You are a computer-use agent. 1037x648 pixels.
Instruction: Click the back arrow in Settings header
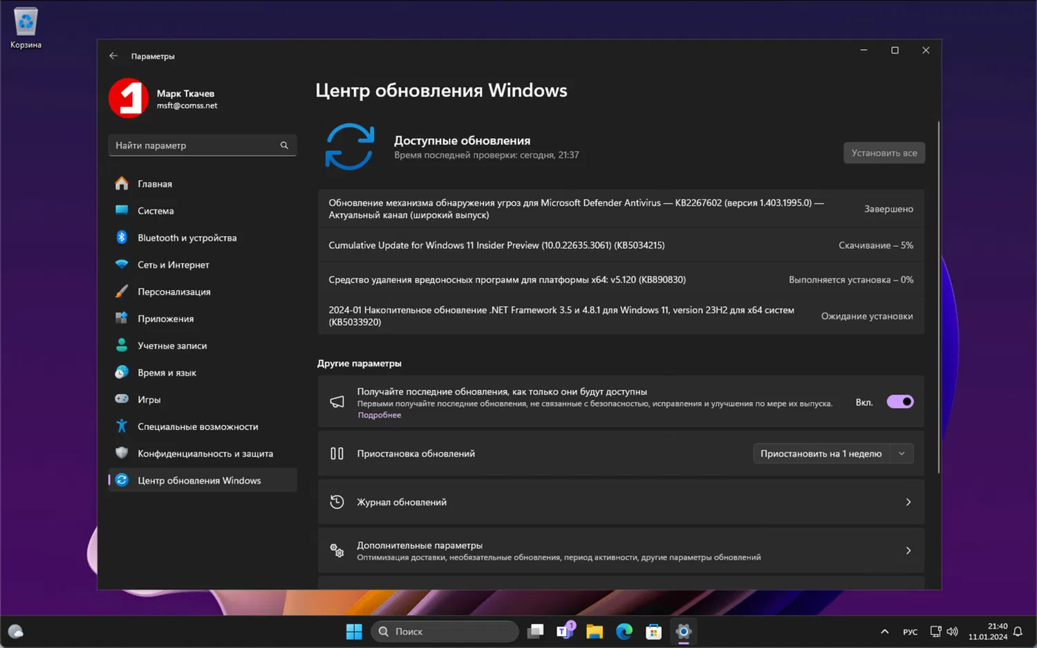pyautogui.click(x=113, y=56)
